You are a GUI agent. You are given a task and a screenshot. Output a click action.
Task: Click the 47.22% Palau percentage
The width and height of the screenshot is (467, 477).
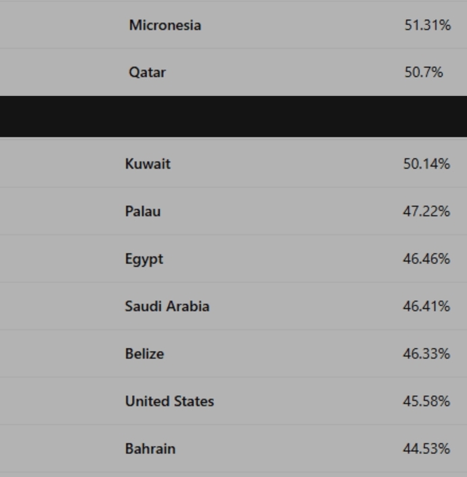click(x=426, y=211)
